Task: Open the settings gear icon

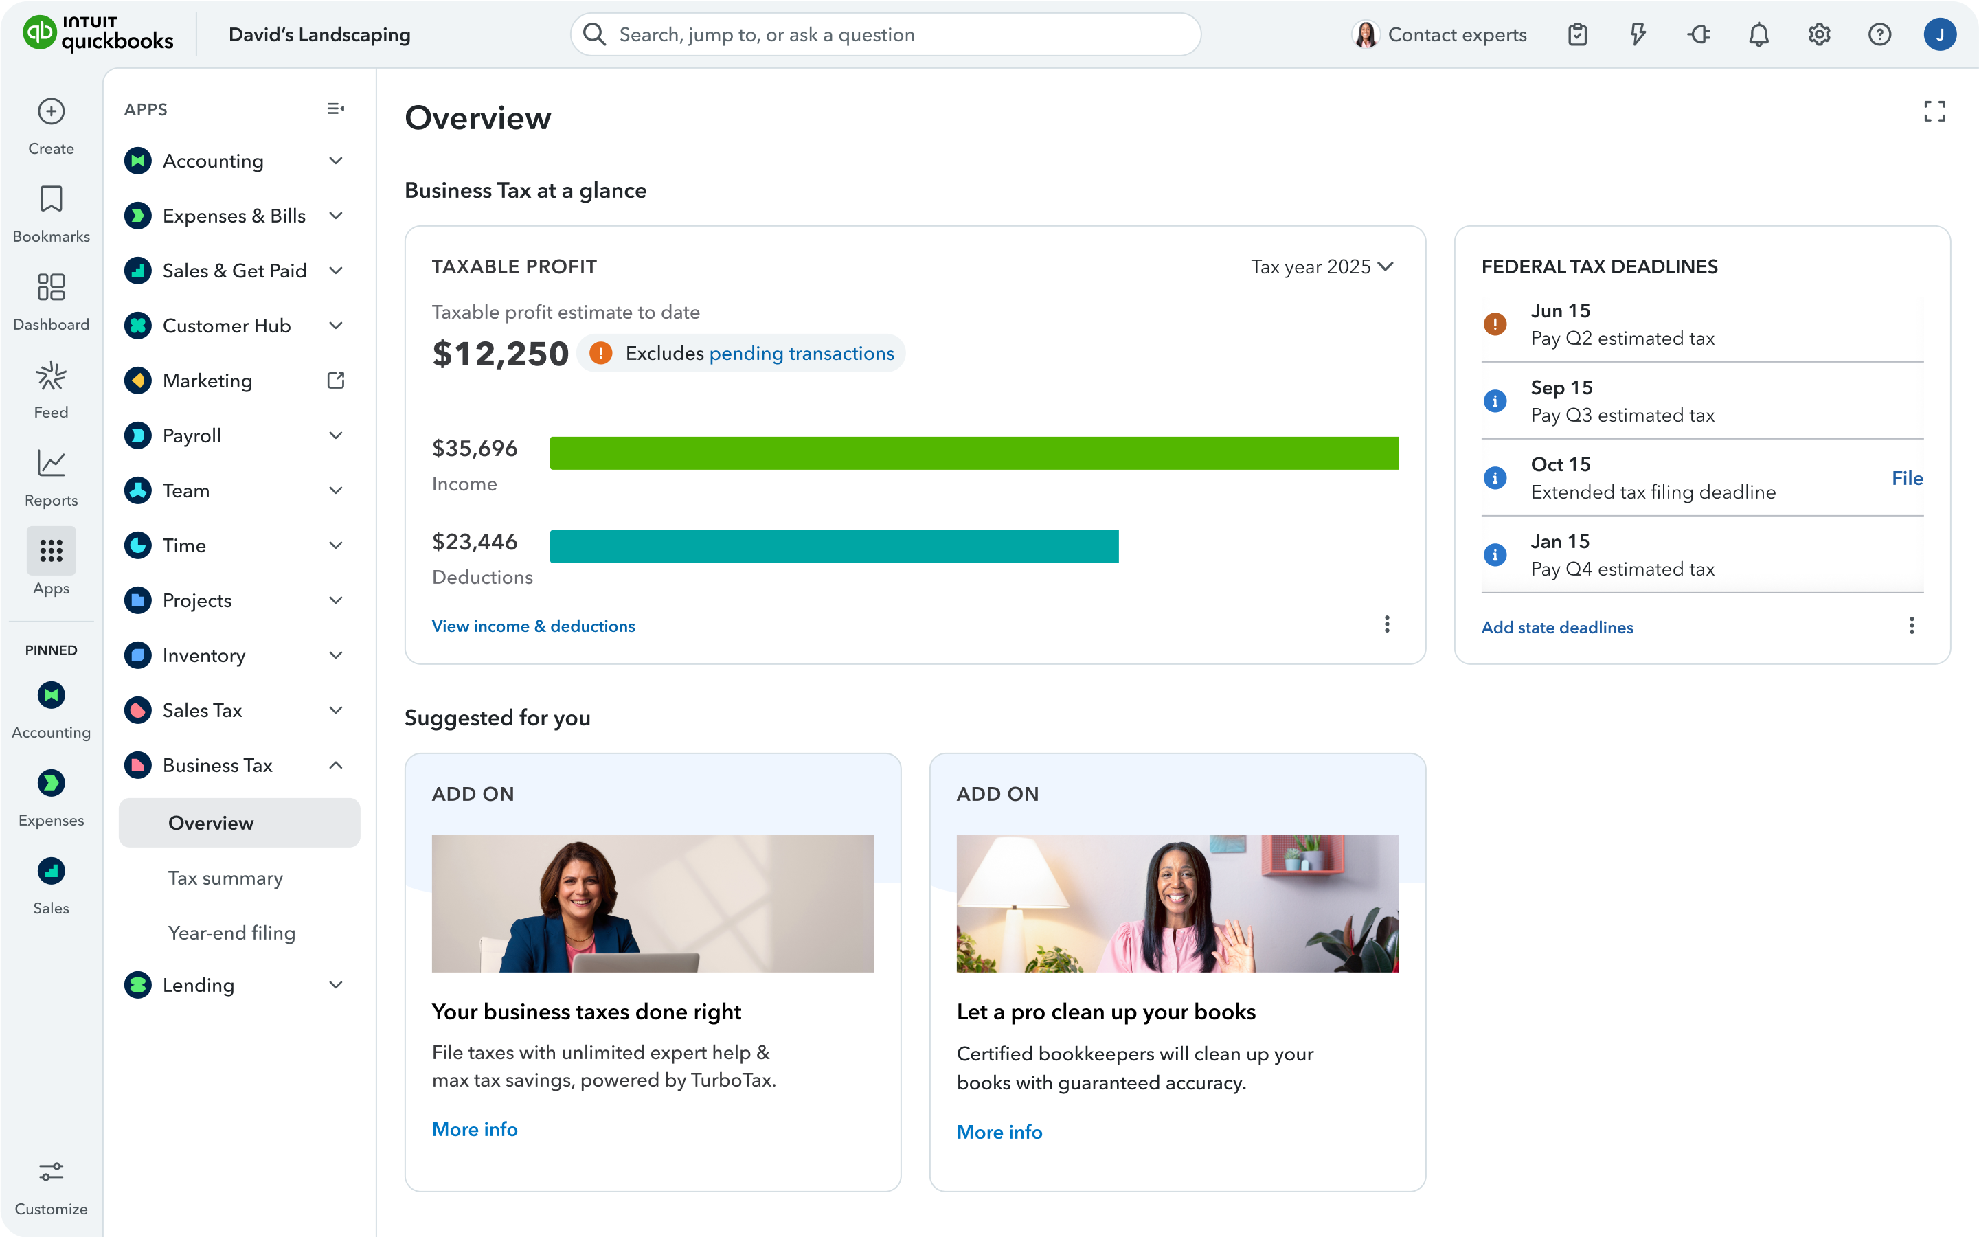Action: pyautogui.click(x=1819, y=34)
